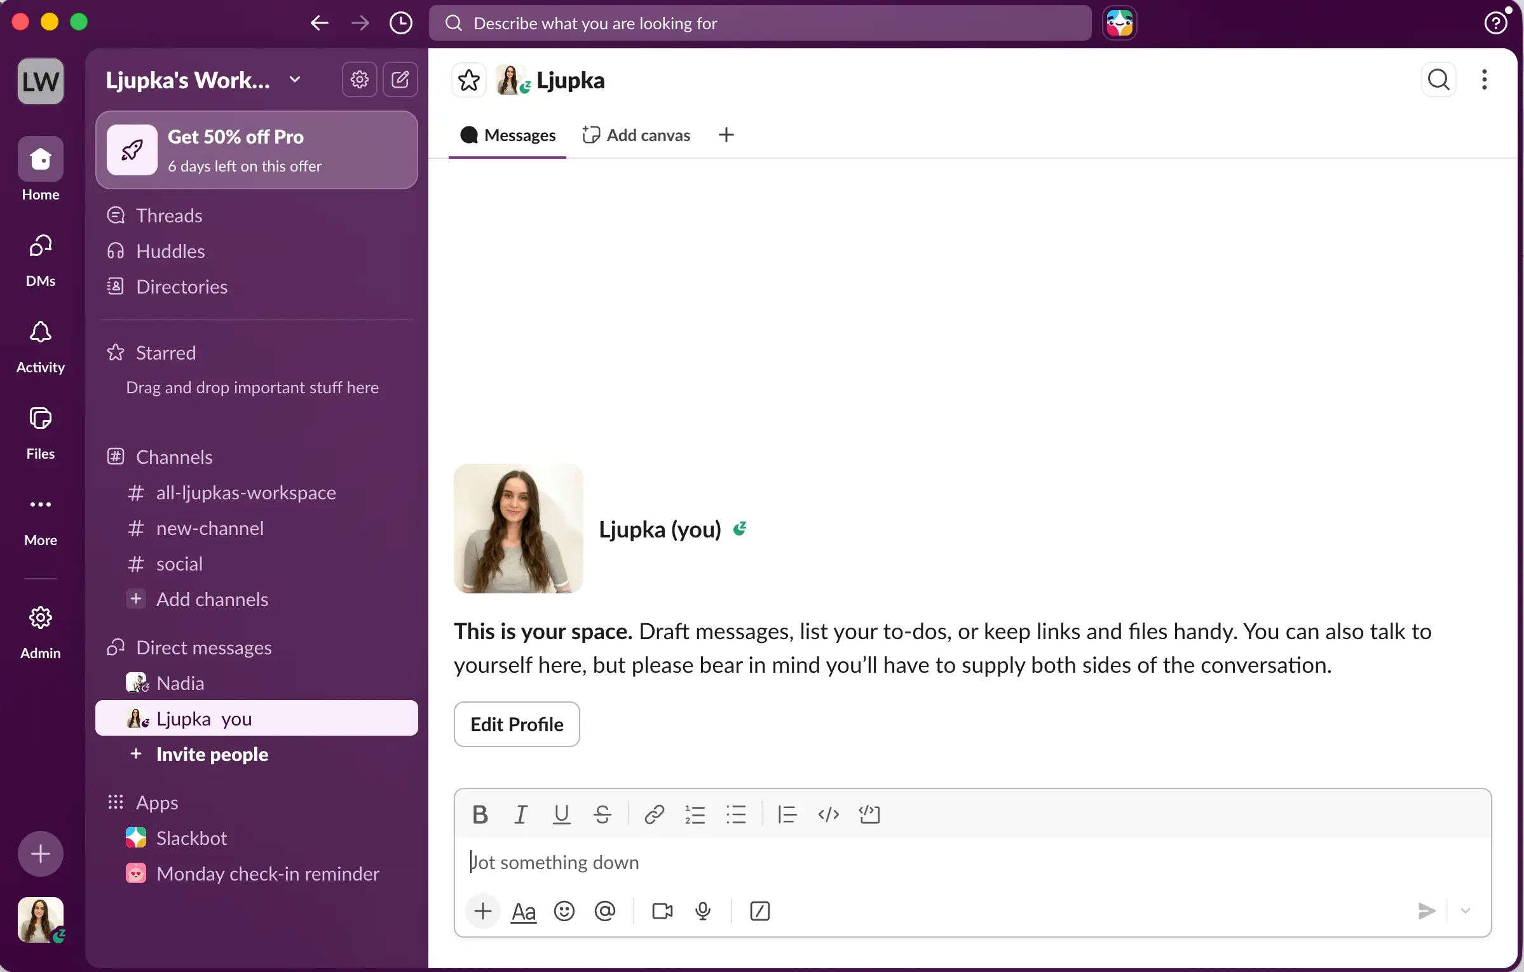
Task: Add a new tab with plus icon
Action: pos(726,135)
